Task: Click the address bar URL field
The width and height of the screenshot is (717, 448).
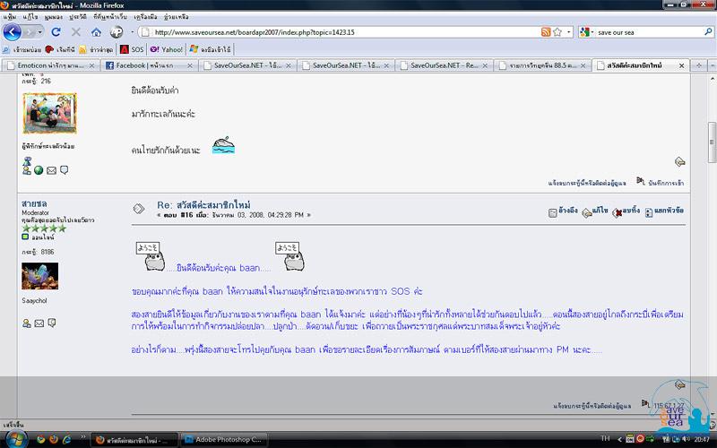Action: coord(341,32)
